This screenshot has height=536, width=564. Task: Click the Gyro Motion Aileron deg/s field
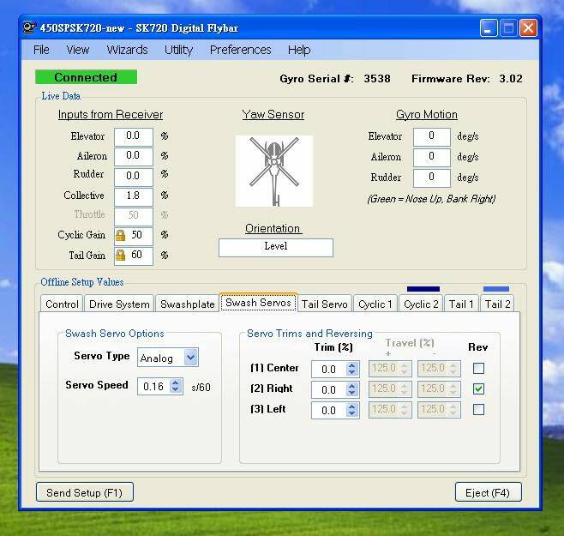tap(432, 157)
